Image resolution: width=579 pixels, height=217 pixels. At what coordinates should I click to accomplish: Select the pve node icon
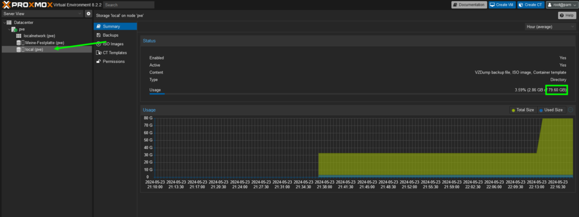tap(14, 29)
